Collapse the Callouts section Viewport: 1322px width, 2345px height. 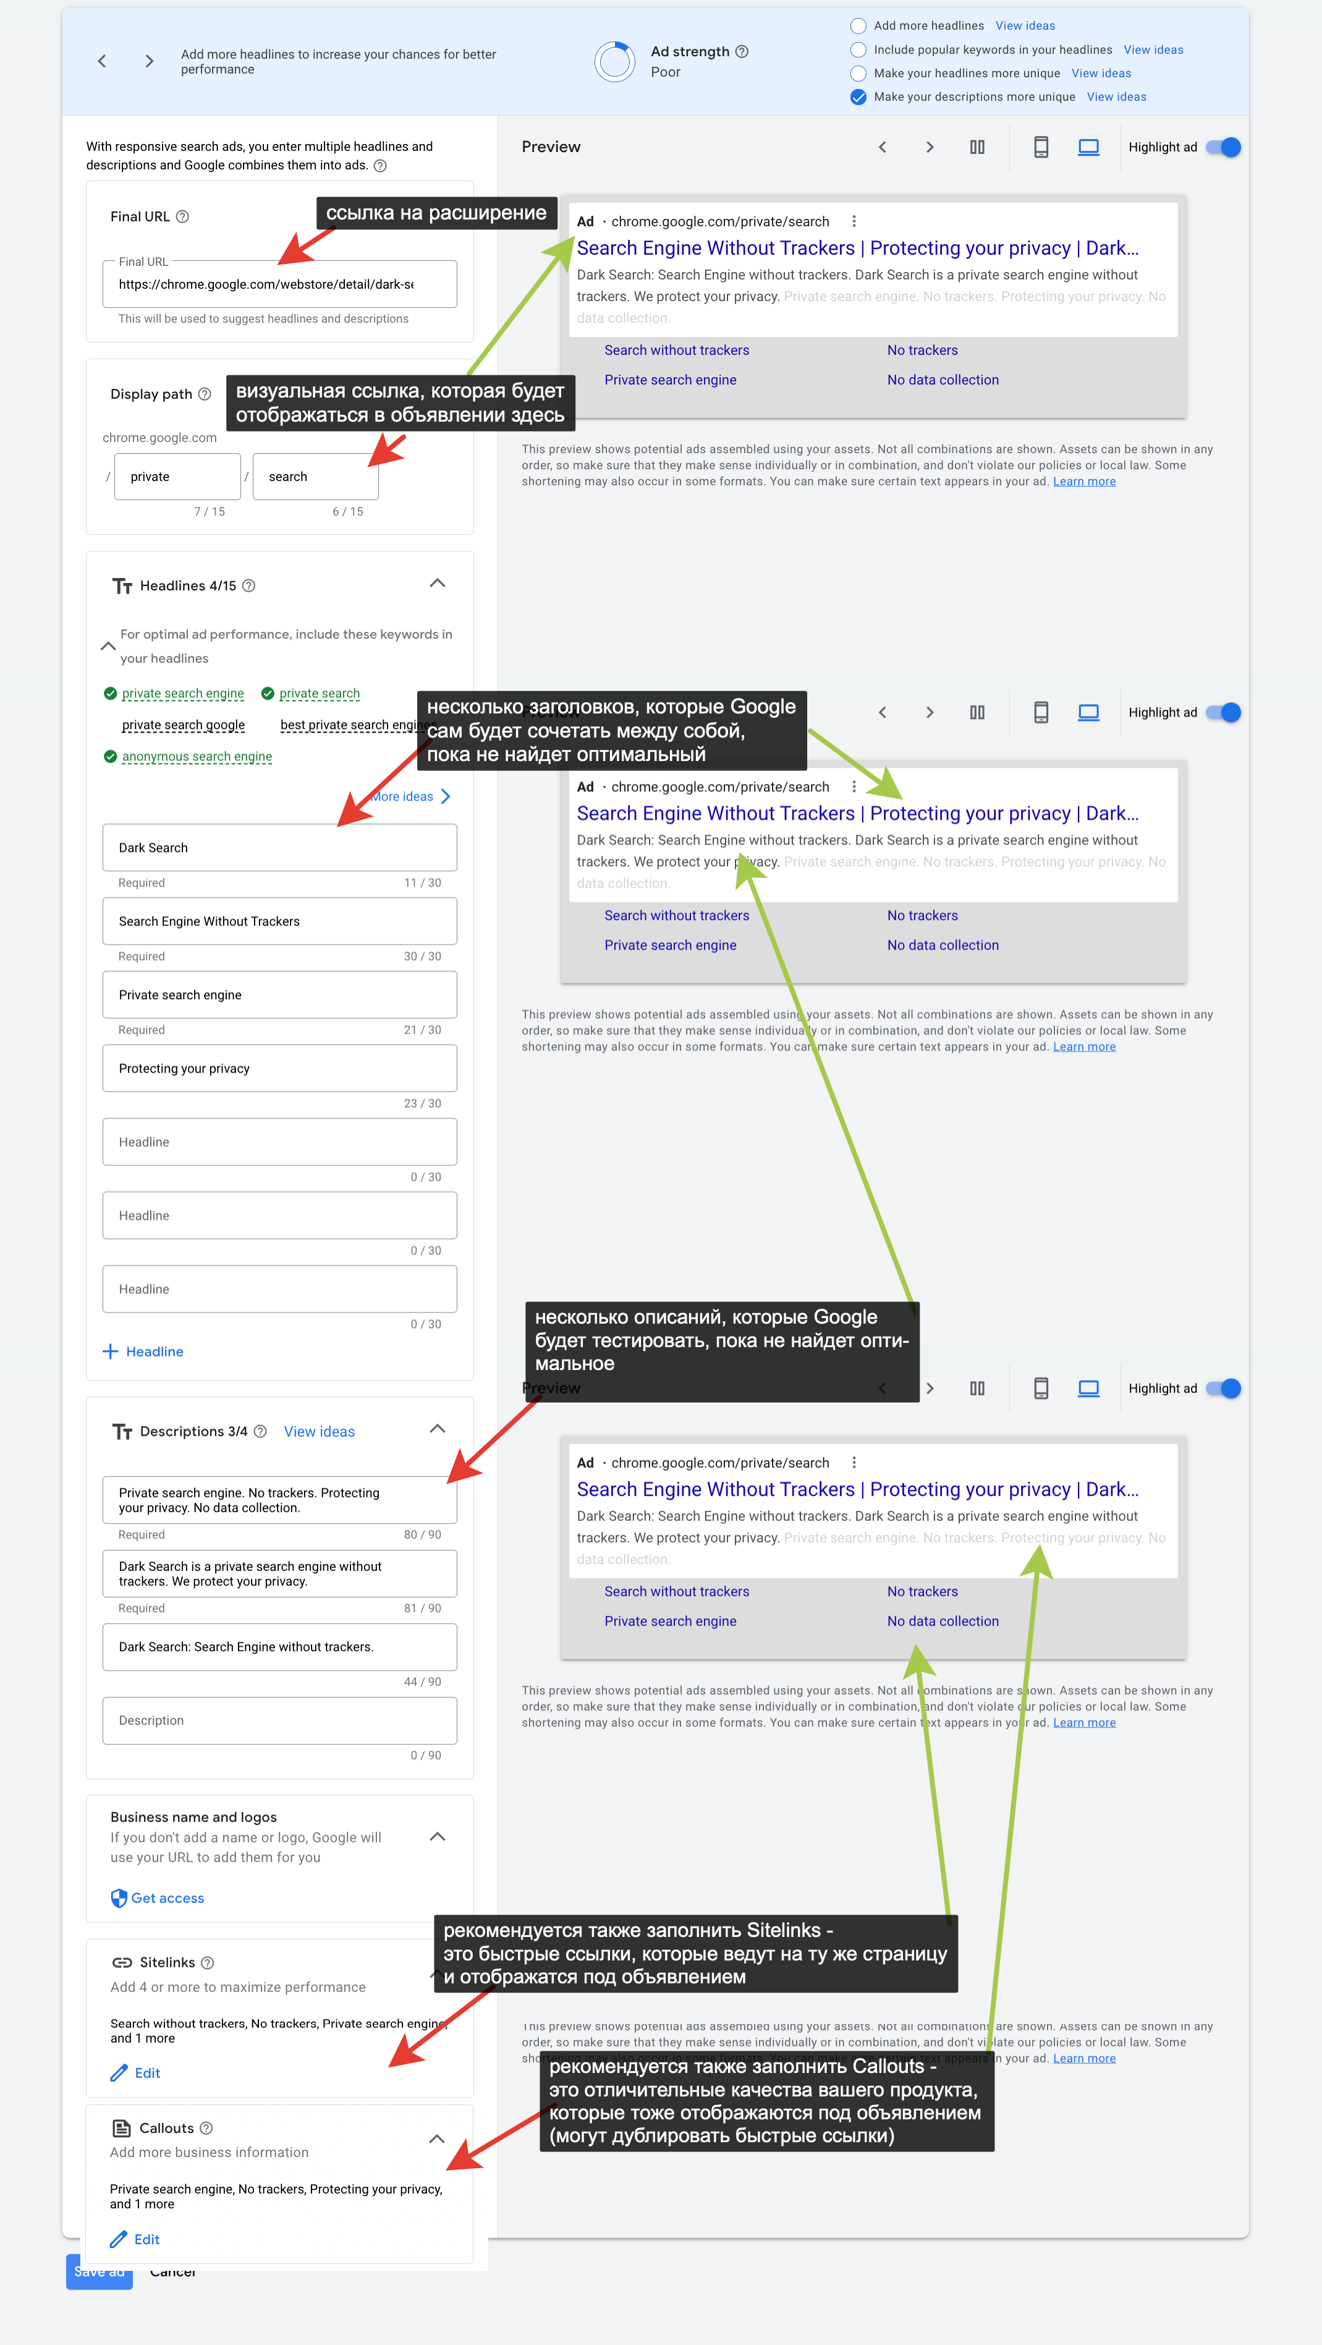pyautogui.click(x=437, y=2139)
